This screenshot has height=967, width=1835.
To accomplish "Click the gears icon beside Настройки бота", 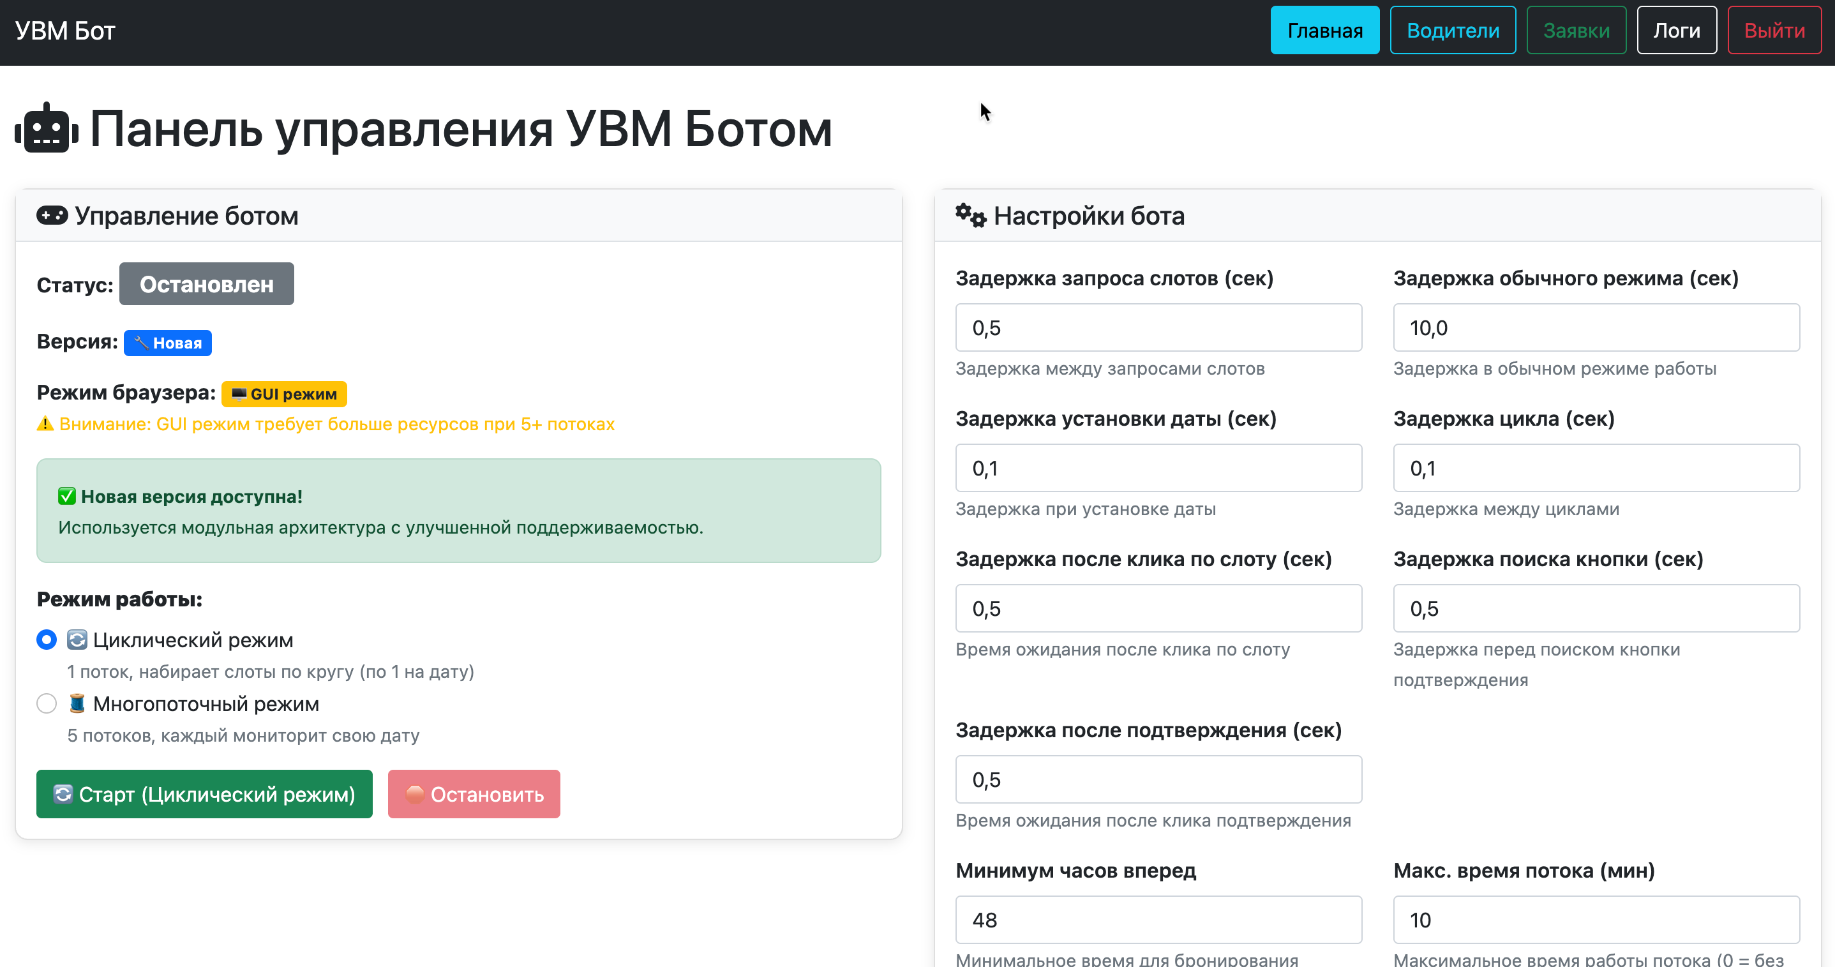I will pos(970,215).
